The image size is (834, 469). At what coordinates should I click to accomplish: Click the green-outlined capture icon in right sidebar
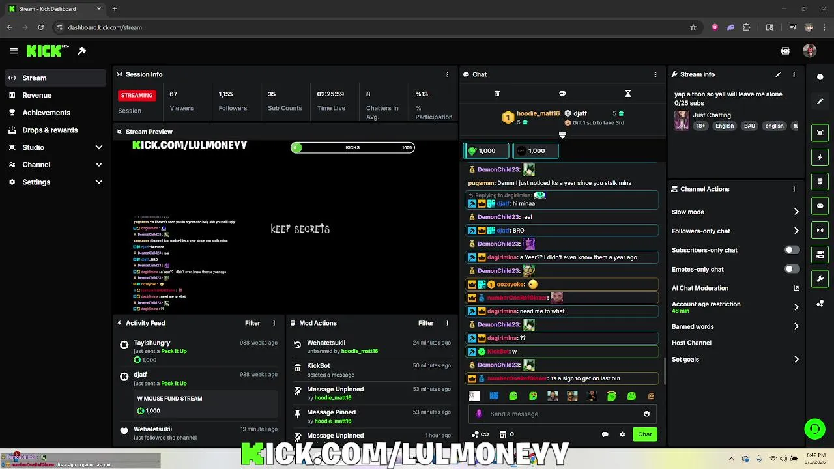pyautogui.click(x=820, y=133)
